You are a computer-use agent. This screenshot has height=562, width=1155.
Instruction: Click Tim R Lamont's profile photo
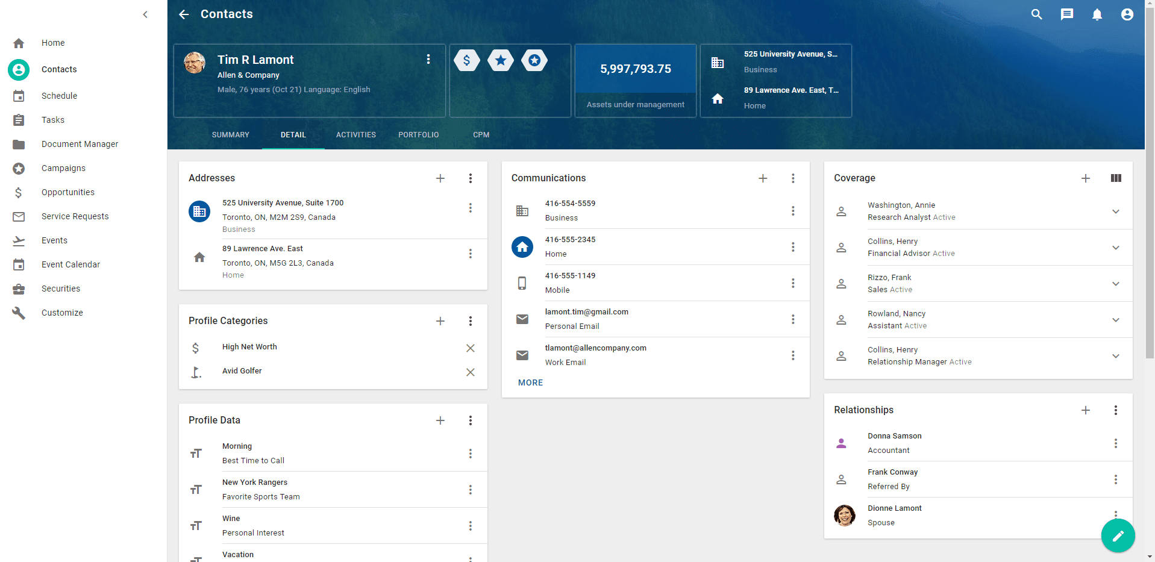195,62
